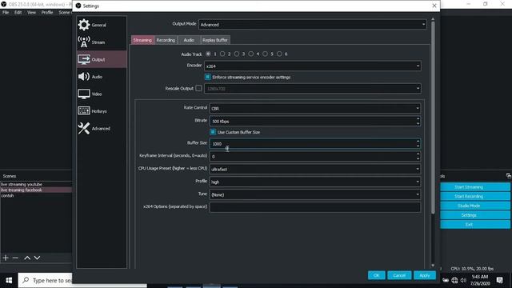
Task: Click Apply in the Settings dialog
Action: pyautogui.click(x=425, y=275)
